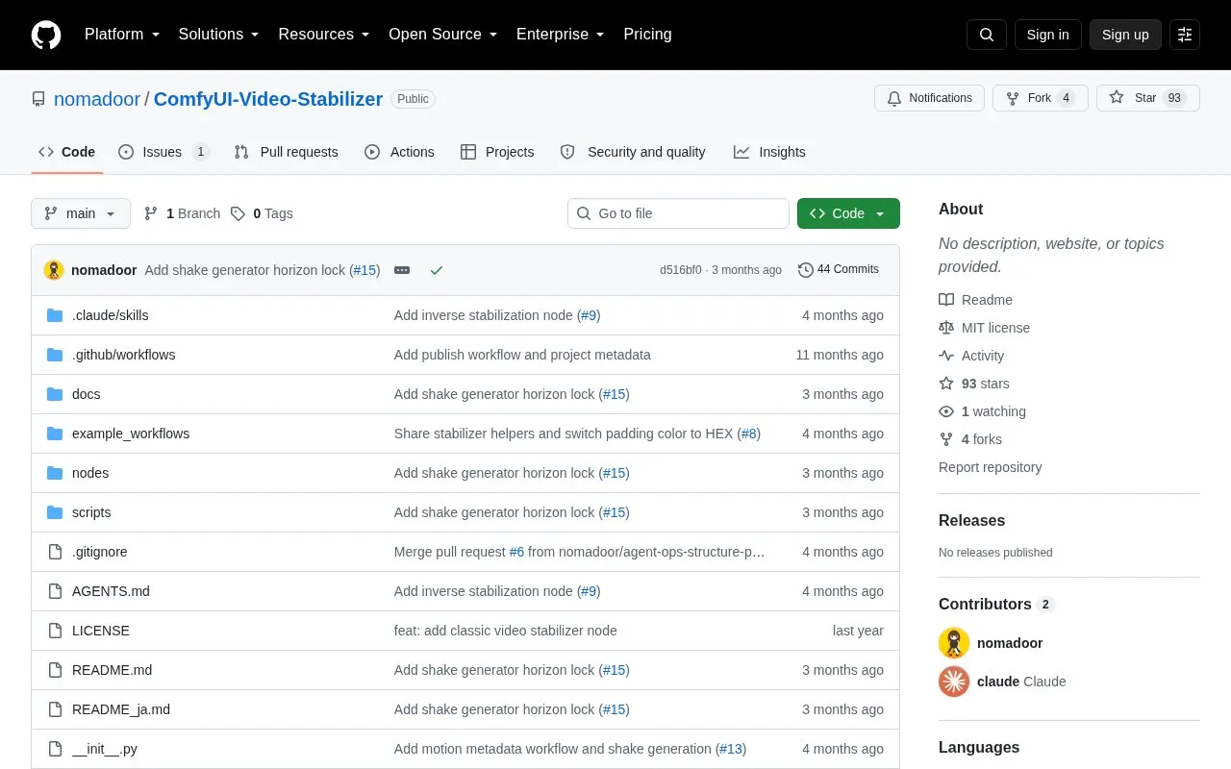Open the Readme book link in About

point(975,300)
